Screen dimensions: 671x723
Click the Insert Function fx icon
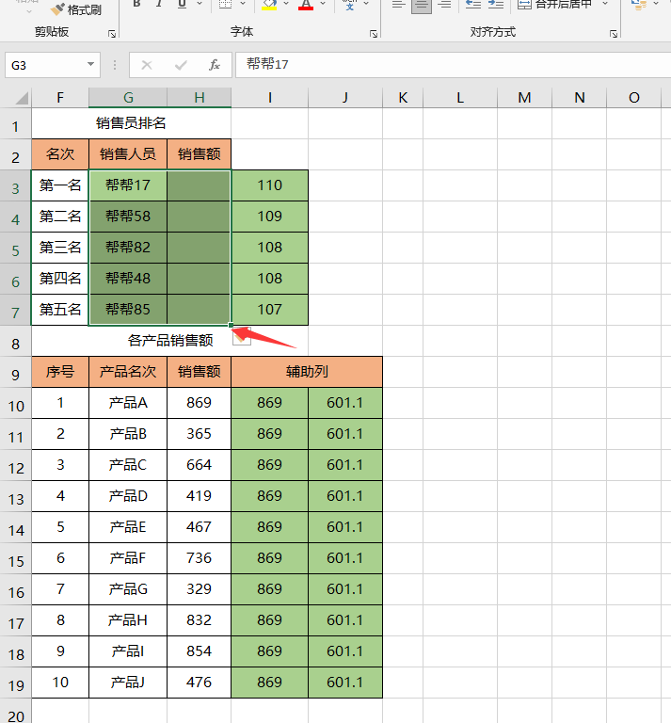click(215, 65)
